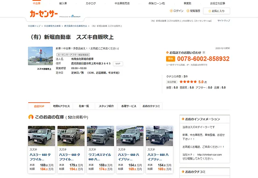
Task: Go to 中古車販売店検索 breadcrumb
Action: [52, 26]
